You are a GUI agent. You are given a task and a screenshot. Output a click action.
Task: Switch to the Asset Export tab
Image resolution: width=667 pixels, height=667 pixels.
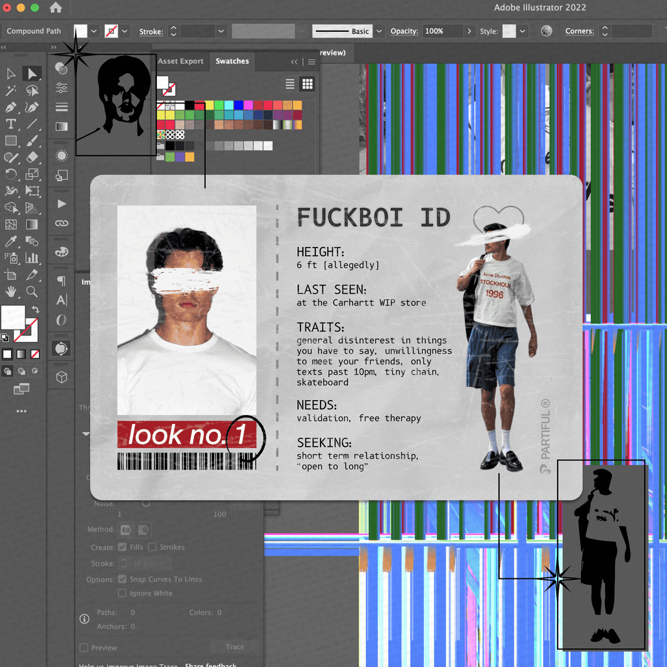180,61
